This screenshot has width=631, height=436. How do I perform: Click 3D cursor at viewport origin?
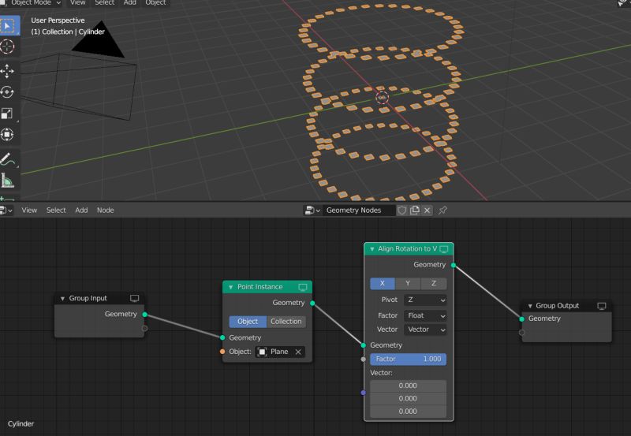click(x=382, y=97)
